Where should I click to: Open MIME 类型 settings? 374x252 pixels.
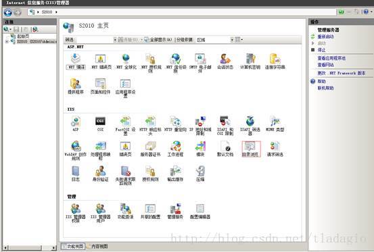tap(275, 124)
